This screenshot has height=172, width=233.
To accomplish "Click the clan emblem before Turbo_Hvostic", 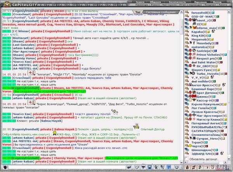I will point(193,73).
